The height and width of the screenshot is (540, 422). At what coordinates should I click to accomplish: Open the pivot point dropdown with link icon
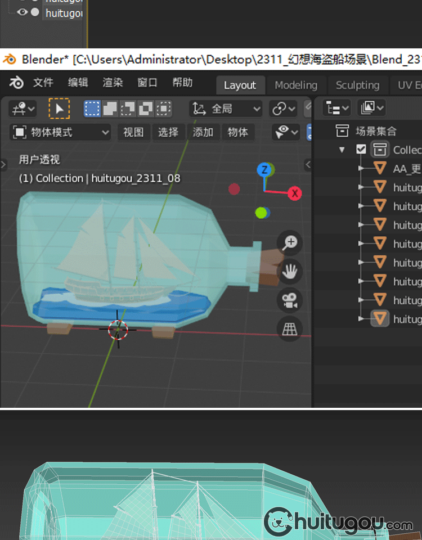click(x=283, y=109)
